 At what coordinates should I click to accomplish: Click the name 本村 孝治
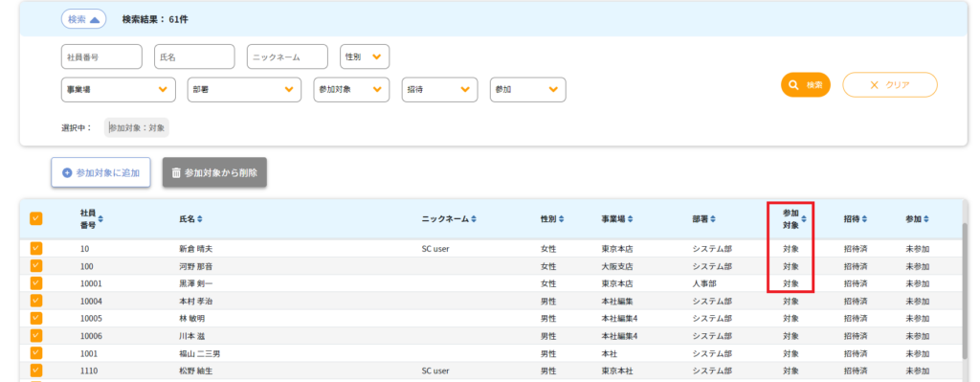pos(196,302)
